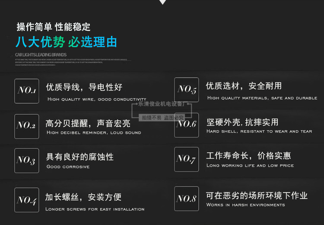Click the white downward triangle at top
Screen dimensions: 324x225
pyautogui.click(x=162, y=2)
